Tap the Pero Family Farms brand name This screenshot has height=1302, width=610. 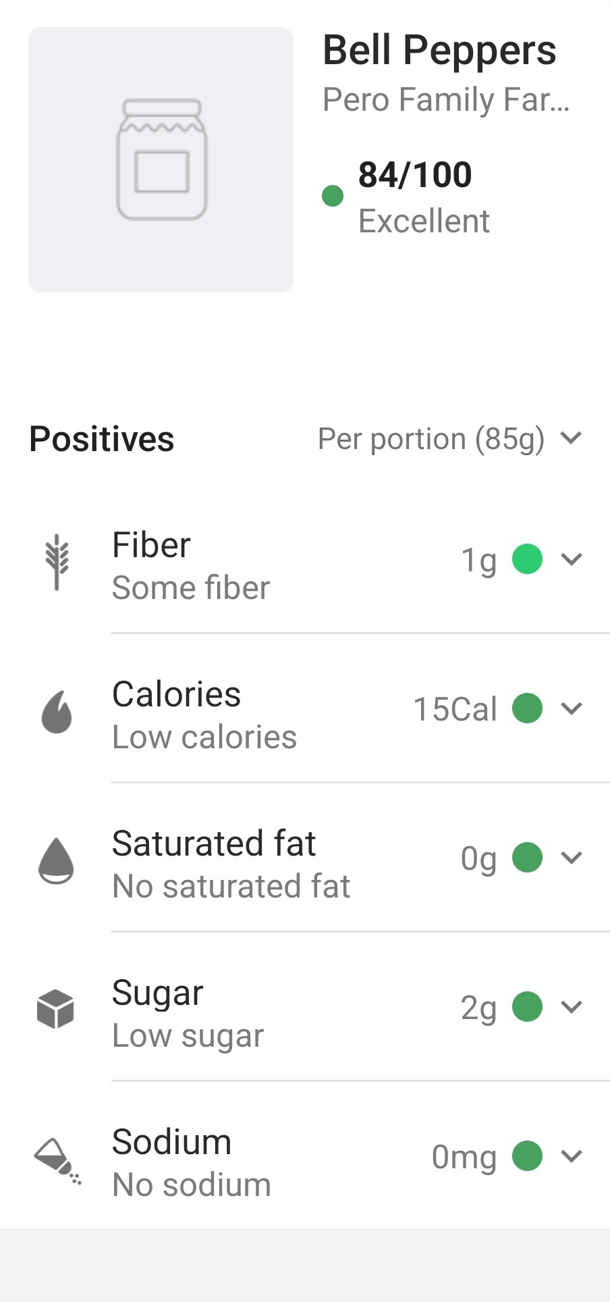(x=446, y=100)
